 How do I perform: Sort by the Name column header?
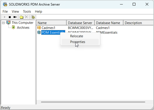(51, 23)
